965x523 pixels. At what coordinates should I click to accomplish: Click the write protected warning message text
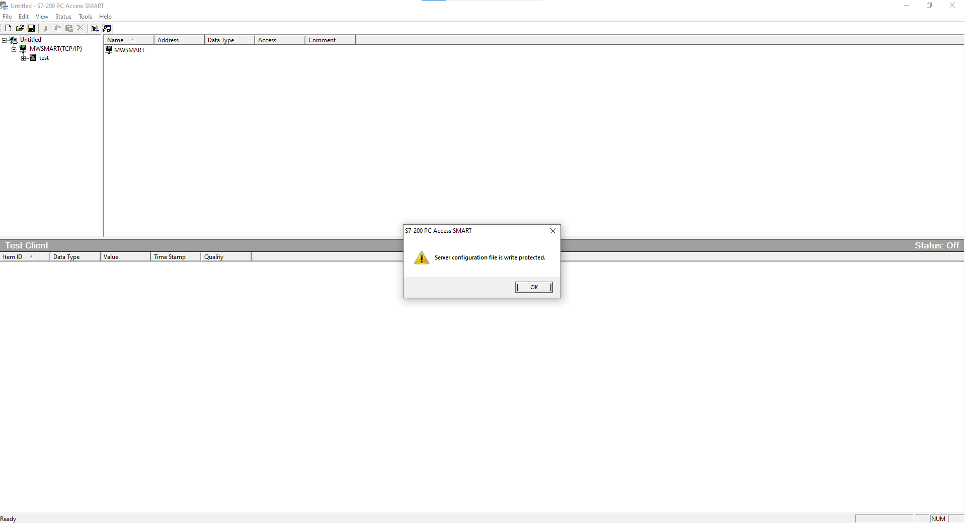coord(490,257)
